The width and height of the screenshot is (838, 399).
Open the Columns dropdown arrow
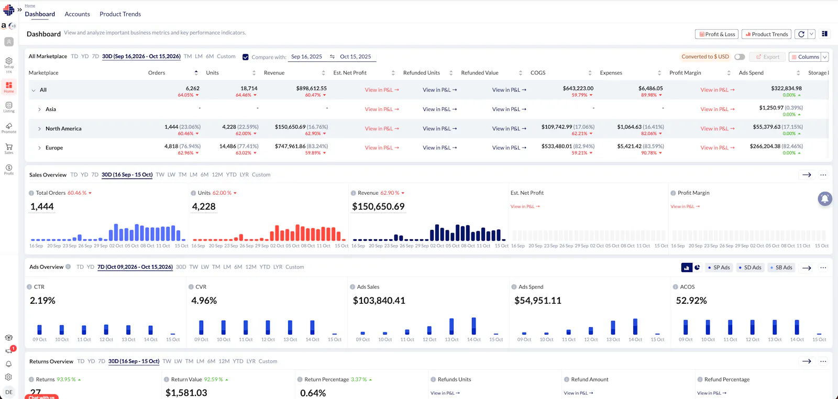tap(825, 57)
